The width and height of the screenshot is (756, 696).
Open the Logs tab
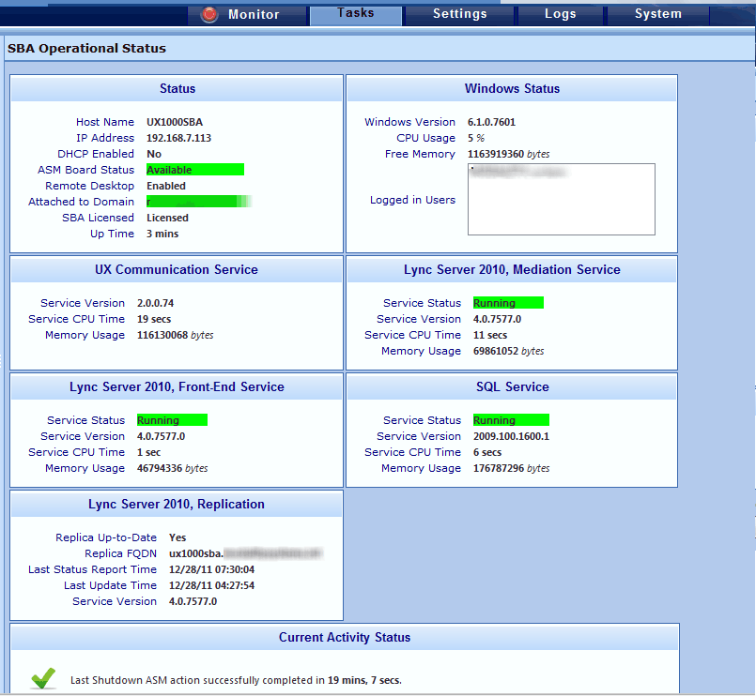(x=561, y=14)
